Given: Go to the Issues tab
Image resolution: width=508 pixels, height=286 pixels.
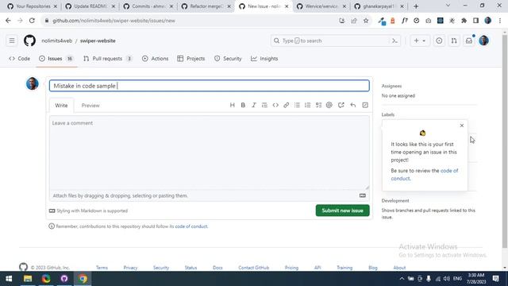Looking at the screenshot, I should (x=56, y=59).
